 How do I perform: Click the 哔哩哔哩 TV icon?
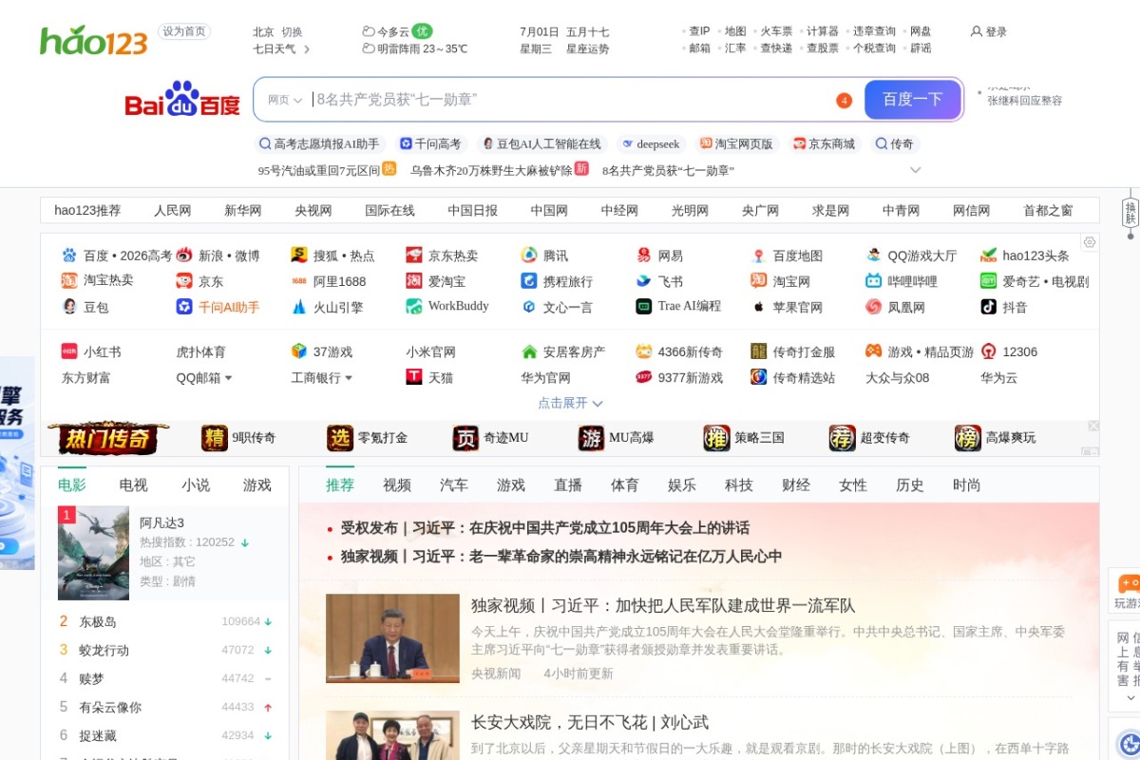click(874, 281)
